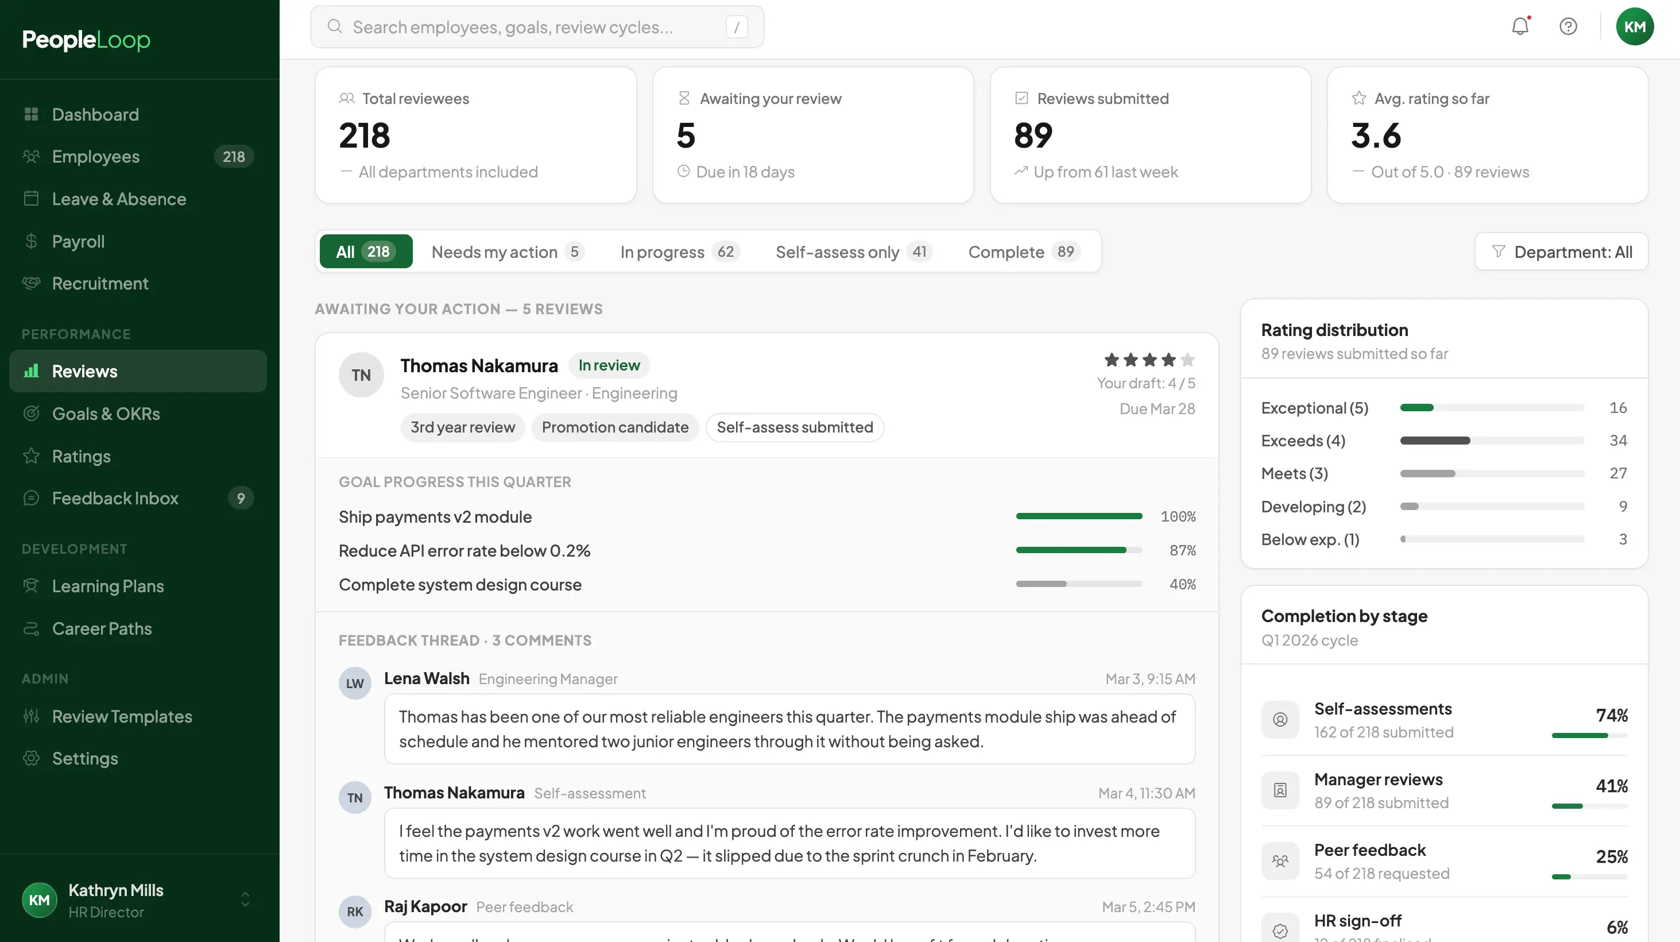Click the Review Templates sliders icon
This screenshot has height=942, width=1680.
[x=32, y=716]
